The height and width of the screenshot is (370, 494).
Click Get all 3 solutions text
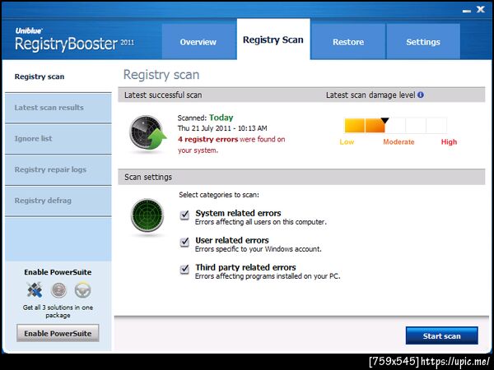click(x=58, y=311)
